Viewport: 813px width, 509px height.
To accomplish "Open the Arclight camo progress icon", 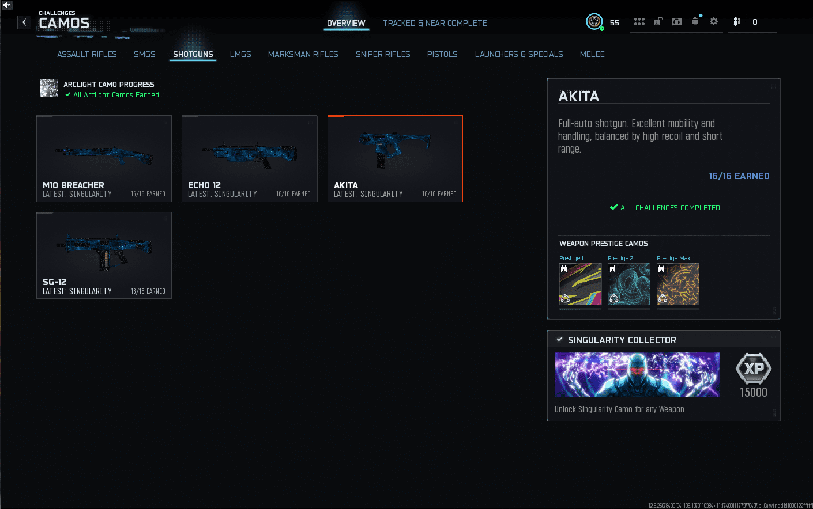I will pyautogui.click(x=49, y=89).
